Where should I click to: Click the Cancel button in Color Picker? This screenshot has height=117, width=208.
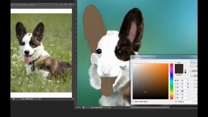pos(194,66)
